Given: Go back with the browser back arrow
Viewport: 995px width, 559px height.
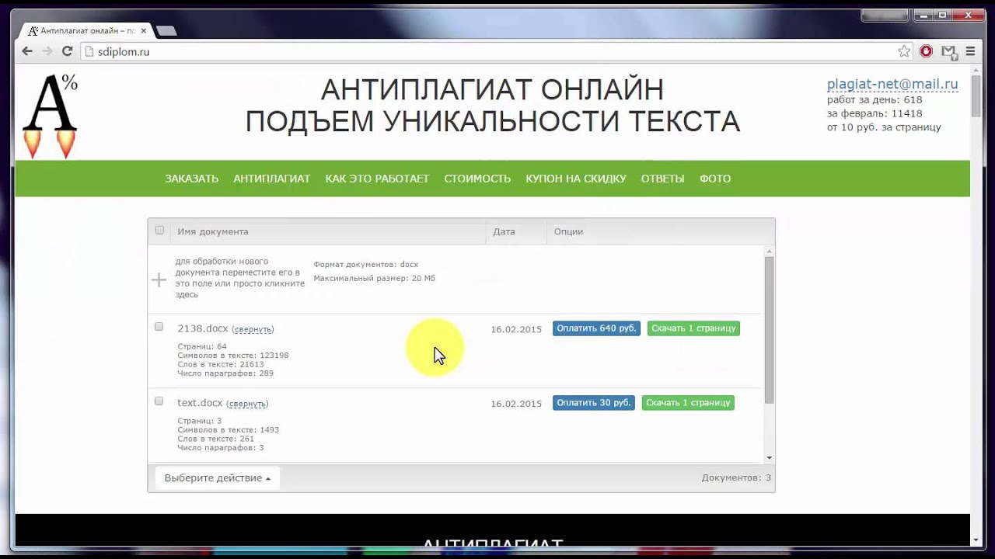Looking at the screenshot, I should 27,51.
